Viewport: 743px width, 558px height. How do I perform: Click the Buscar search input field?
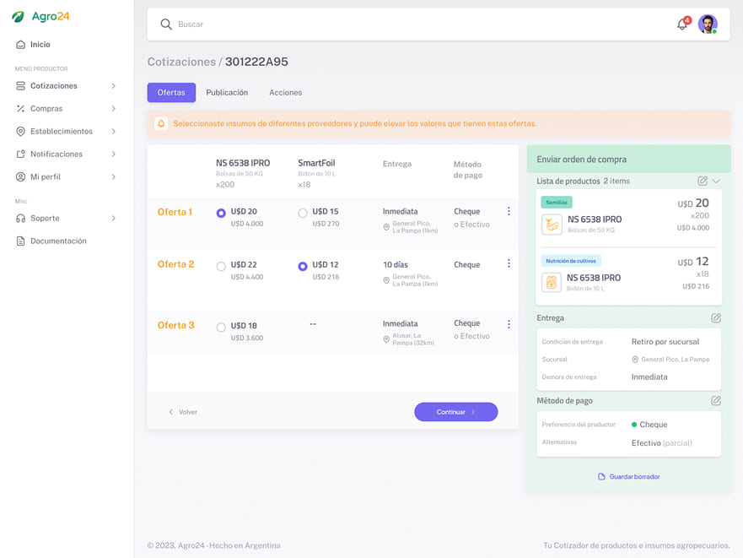[417, 24]
